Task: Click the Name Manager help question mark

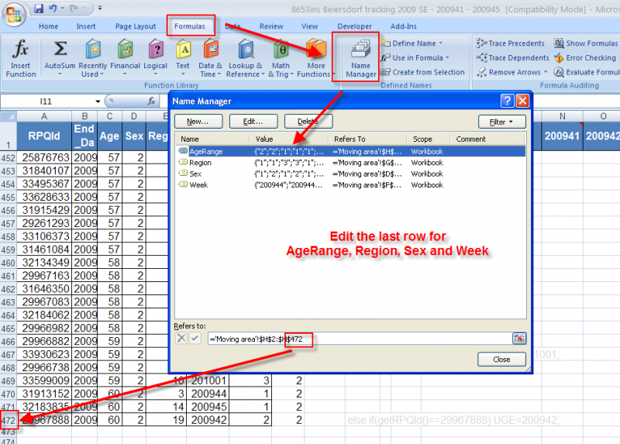Action: point(507,101)
